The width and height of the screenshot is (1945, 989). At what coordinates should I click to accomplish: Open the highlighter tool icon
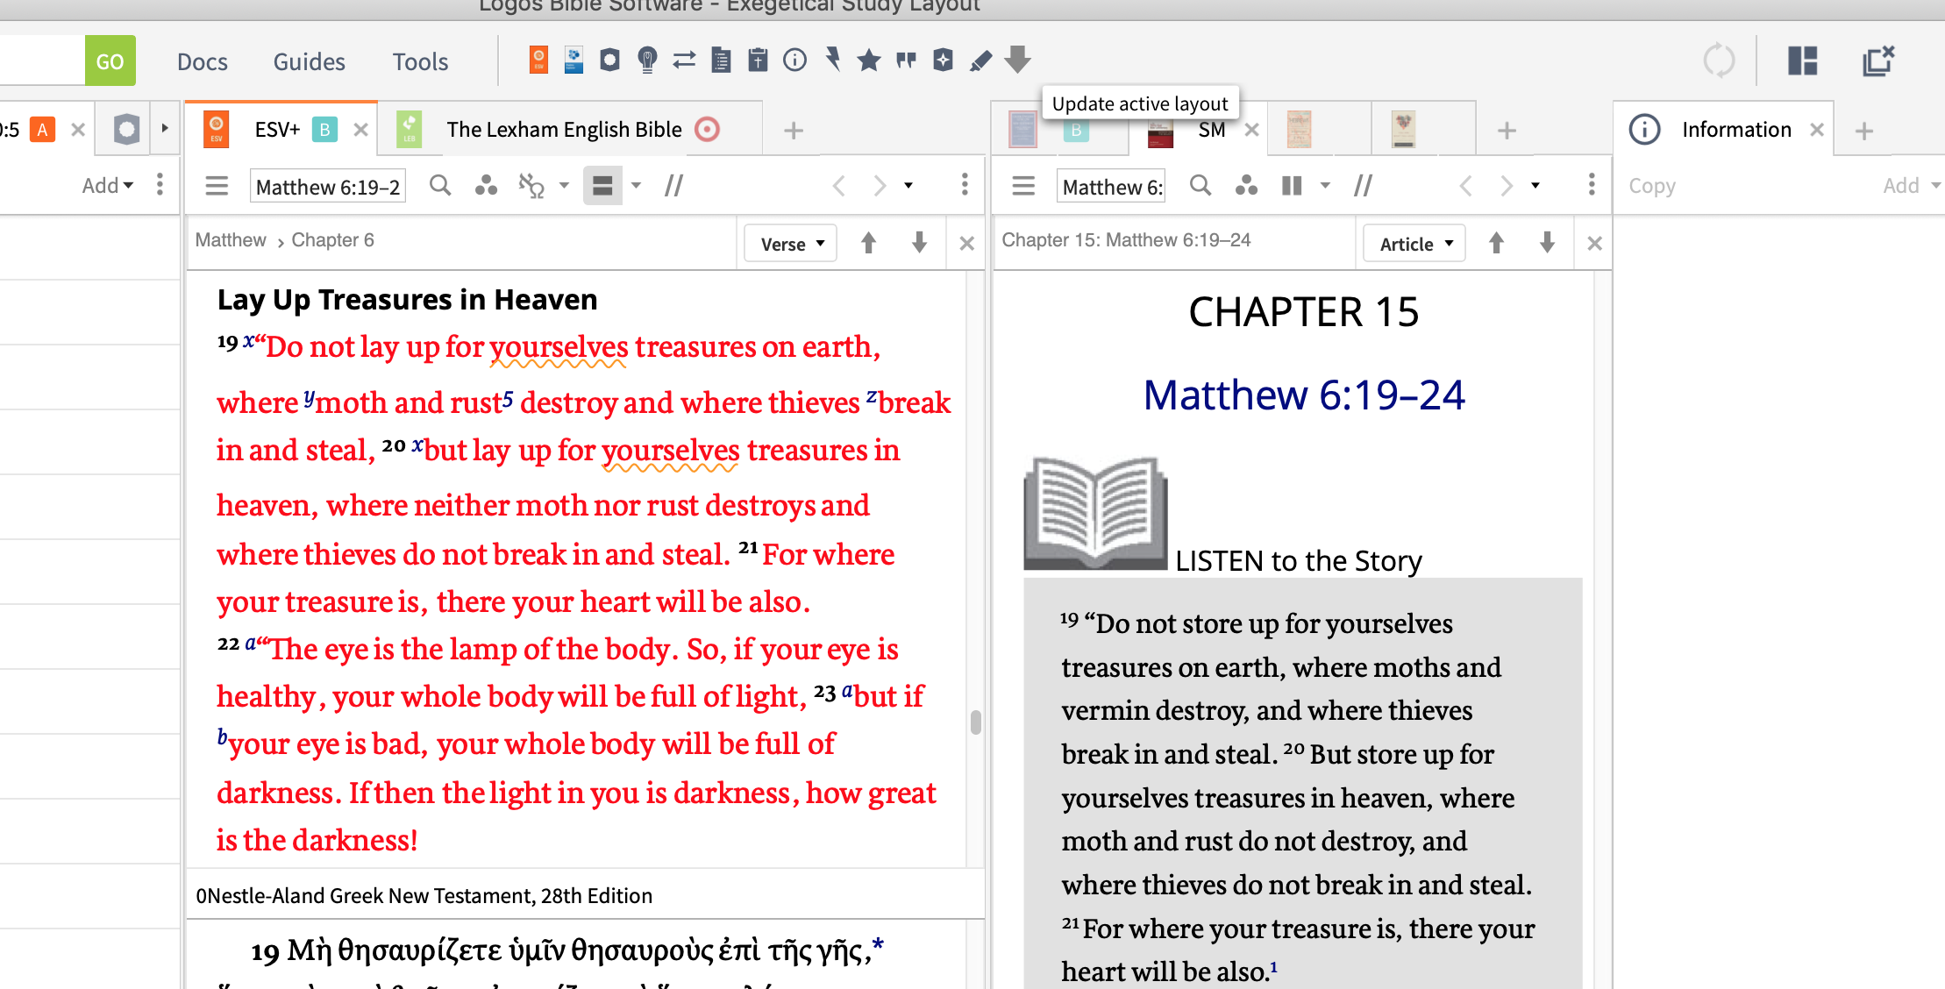pyautogui.click(x=980, y=60)
